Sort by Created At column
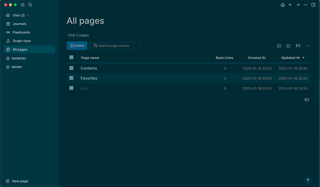320x187 pixels. (x=257, y=58)
